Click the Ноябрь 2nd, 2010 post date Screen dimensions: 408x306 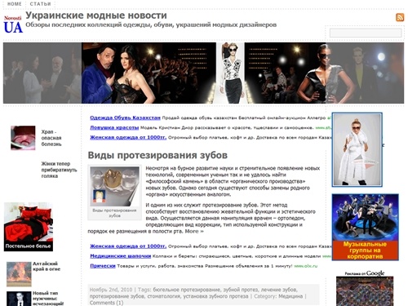111,290
